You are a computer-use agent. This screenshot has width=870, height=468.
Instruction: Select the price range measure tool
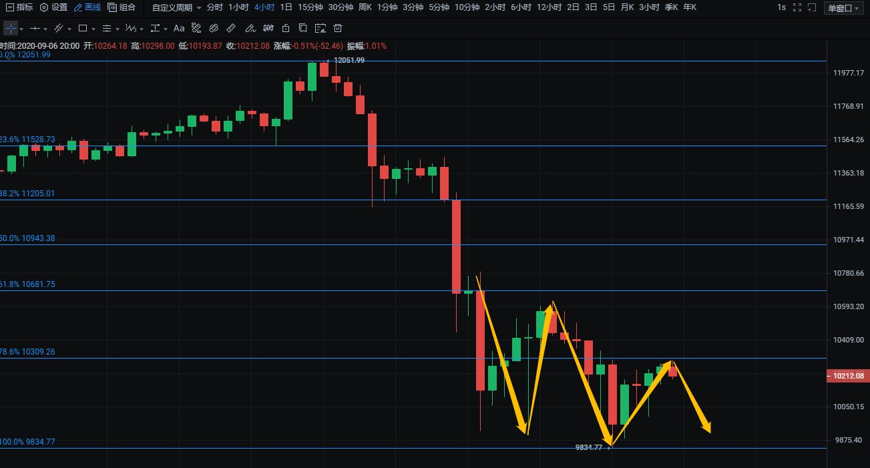click(155, 29)
